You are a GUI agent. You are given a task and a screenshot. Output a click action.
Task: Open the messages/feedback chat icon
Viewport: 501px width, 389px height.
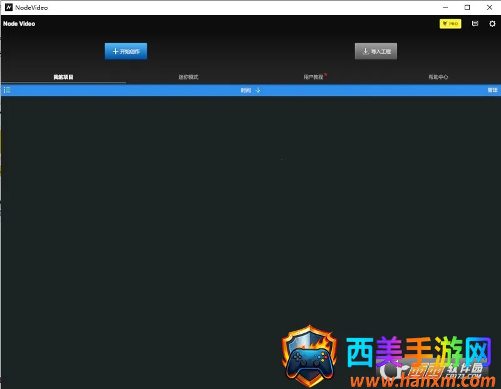tap(475, 24)
